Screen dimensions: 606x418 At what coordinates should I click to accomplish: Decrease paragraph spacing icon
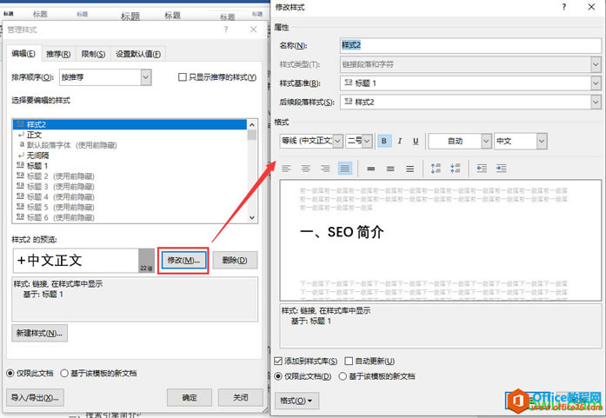[x=455, y=169]
